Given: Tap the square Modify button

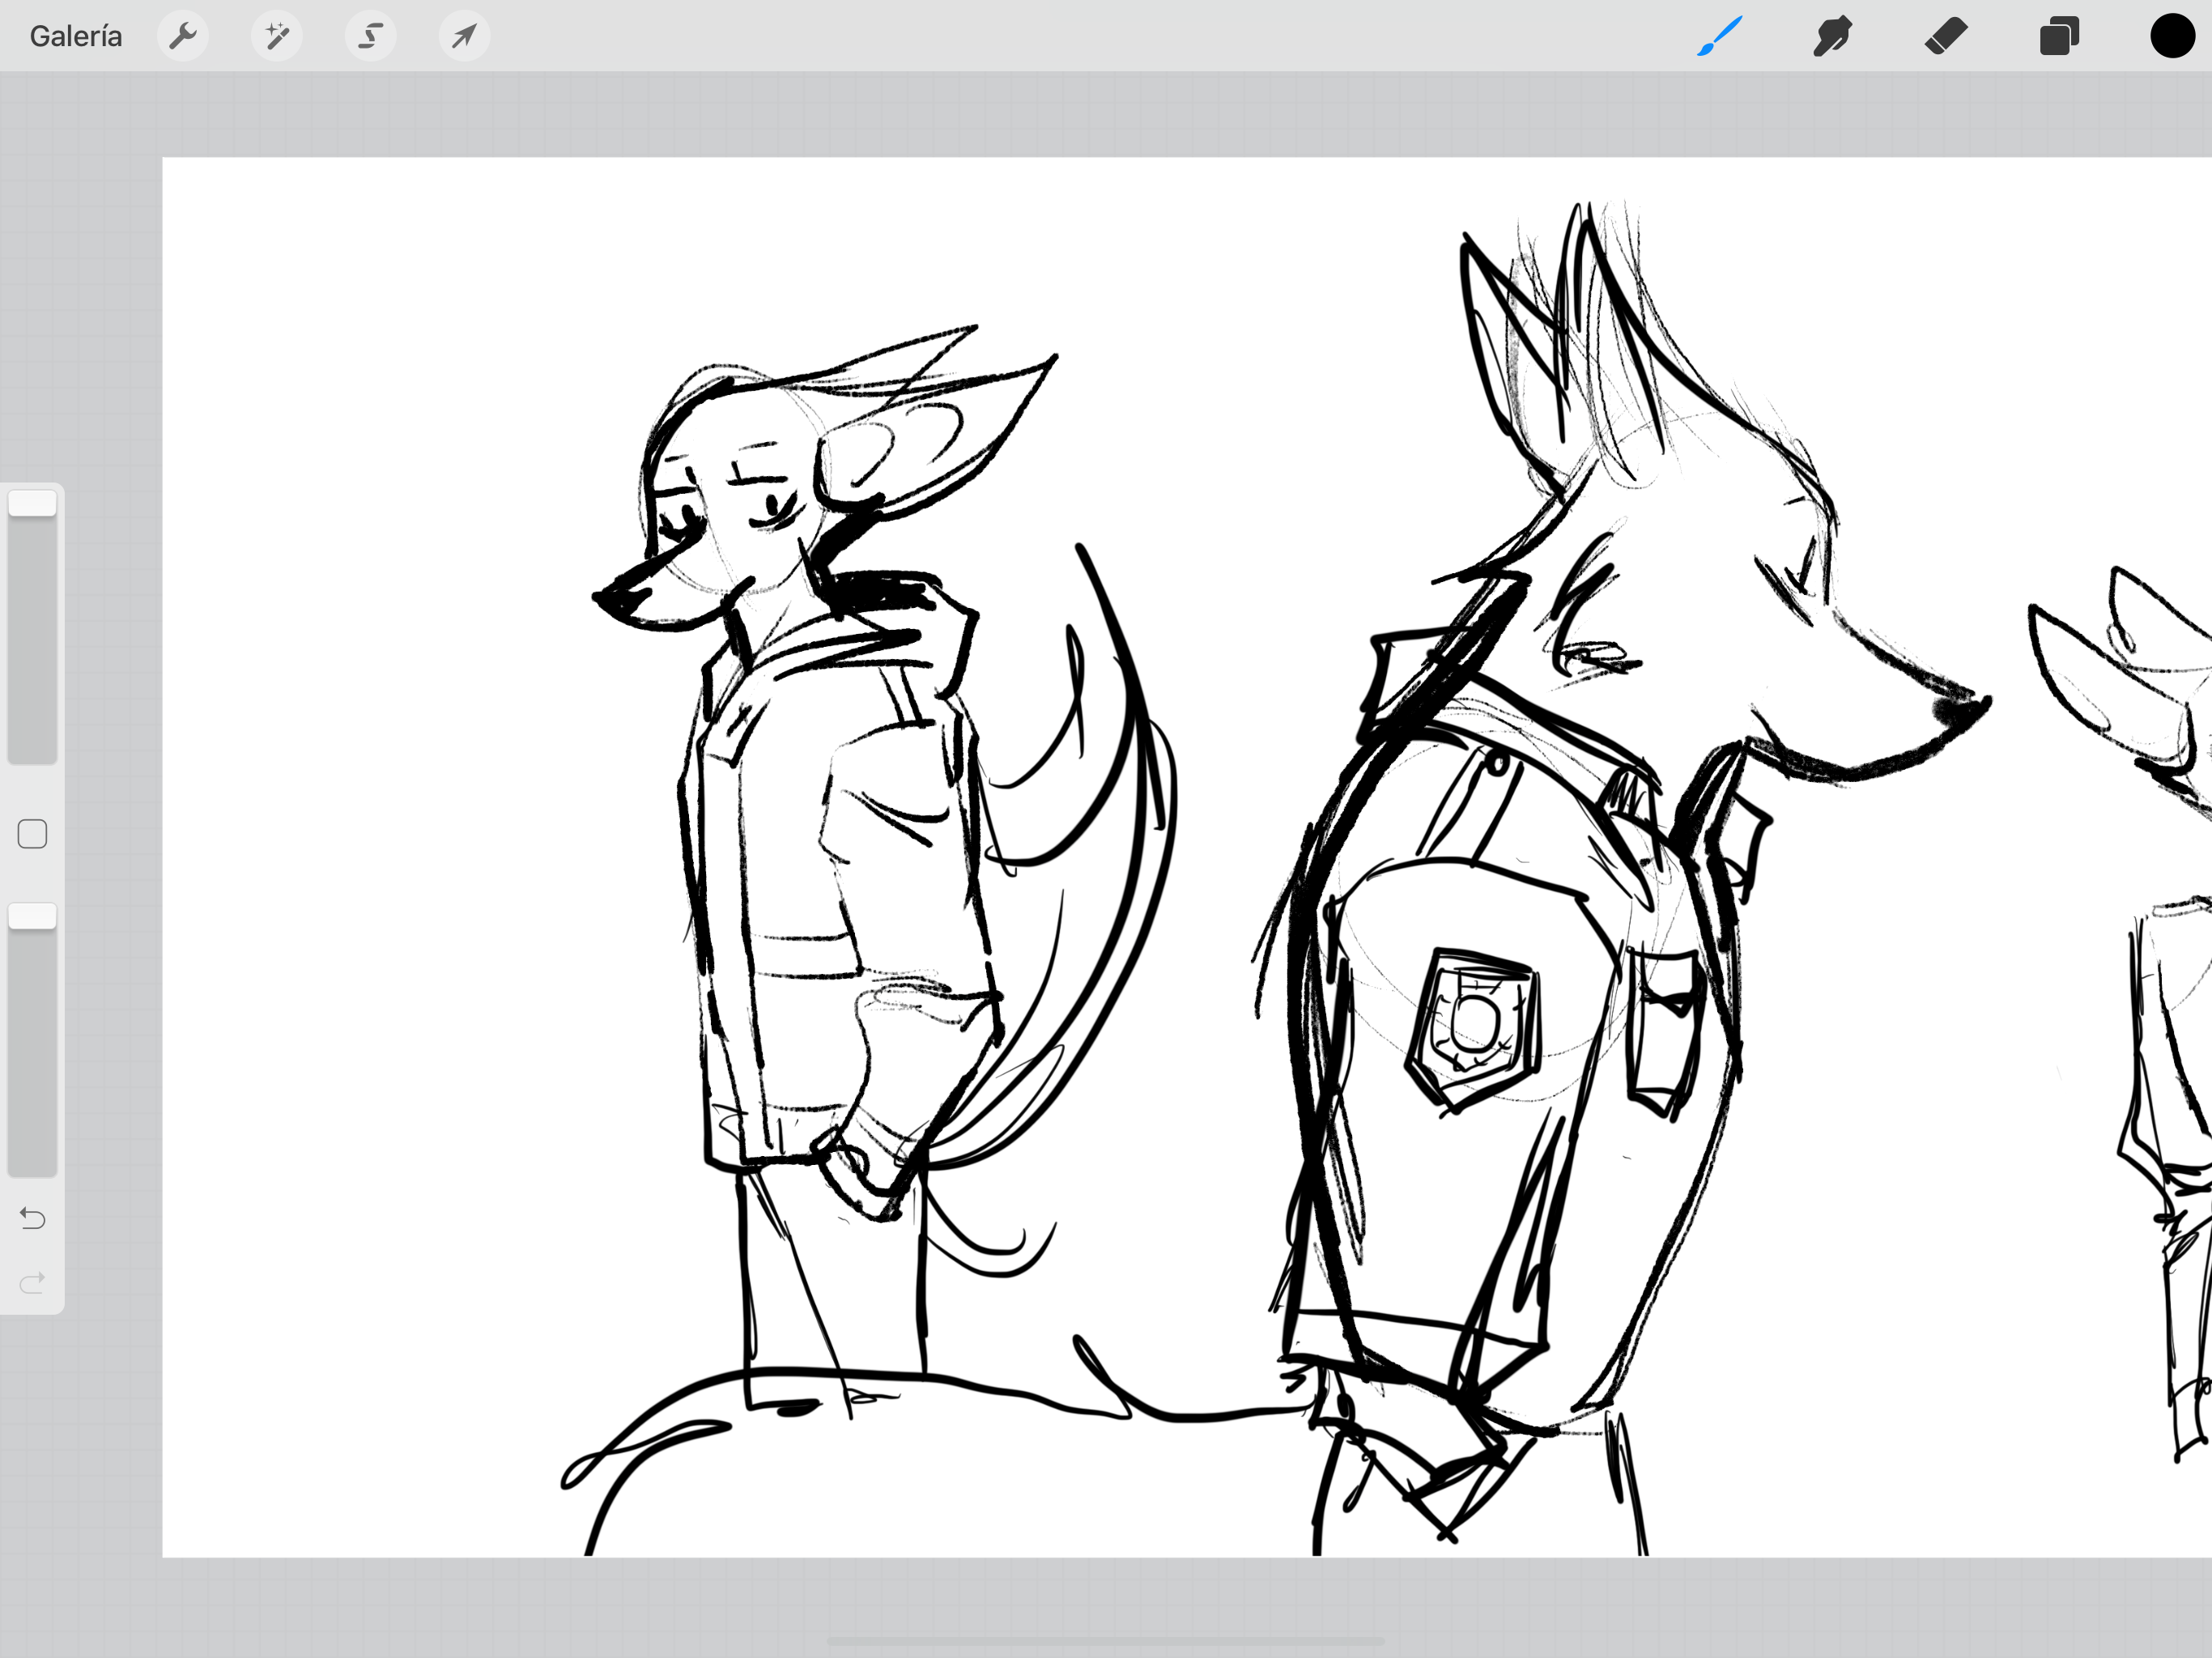Looking at the screenshot, I should [32, 833].
